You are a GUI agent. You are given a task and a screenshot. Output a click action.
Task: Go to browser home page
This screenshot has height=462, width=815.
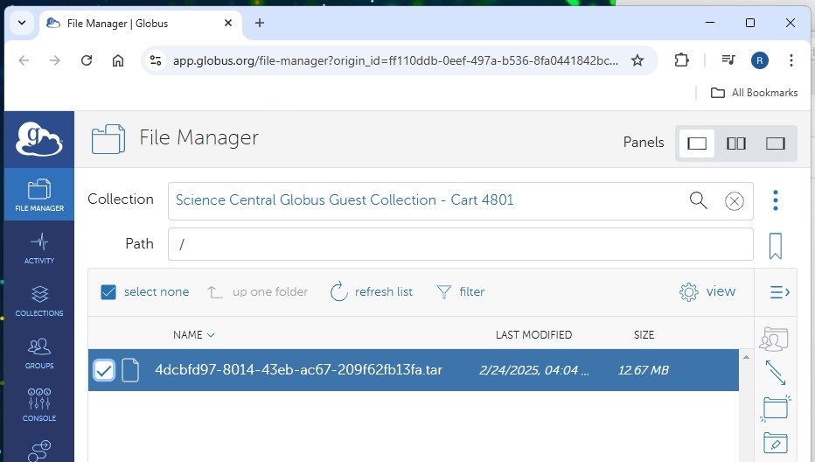click(x=118, y=60)
